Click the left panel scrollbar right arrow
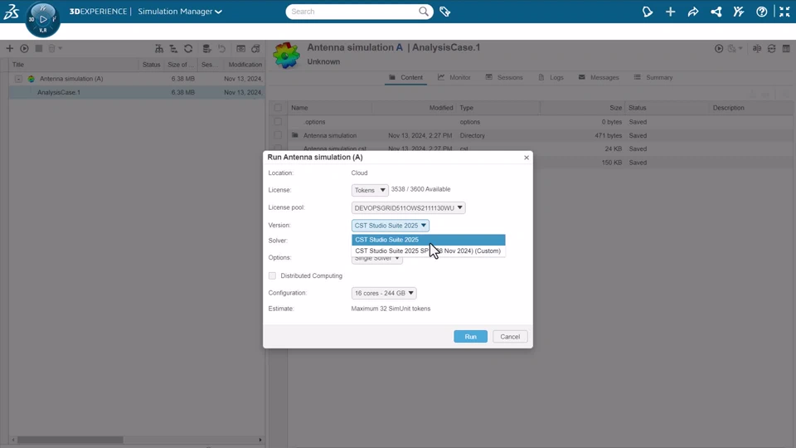 coord(260,440)
